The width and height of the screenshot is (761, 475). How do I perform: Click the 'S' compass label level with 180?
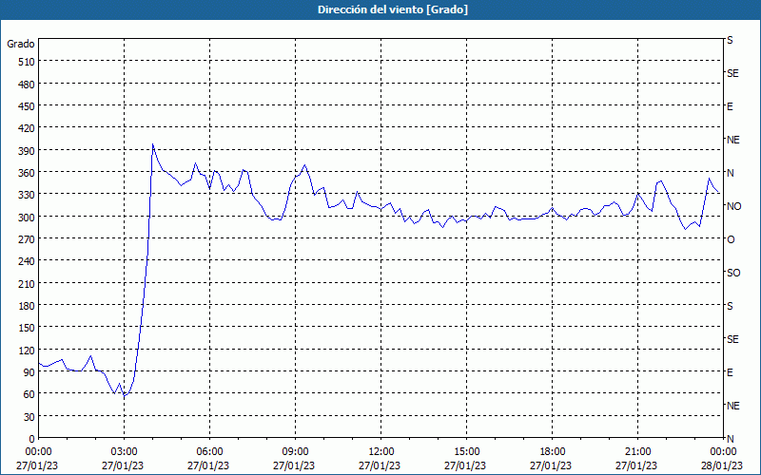[x=730, y=306]
